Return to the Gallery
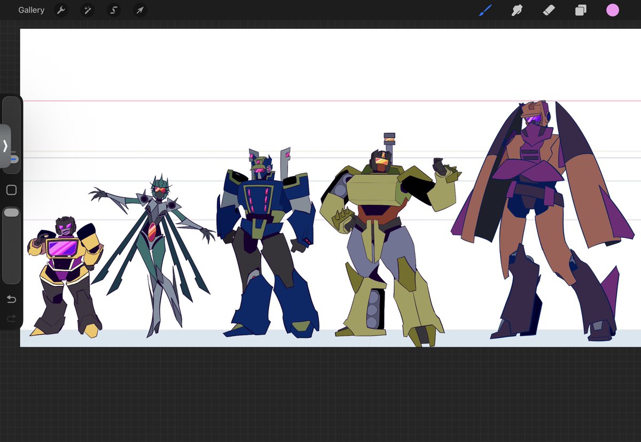The image size is (641, 442). point(31,10)
